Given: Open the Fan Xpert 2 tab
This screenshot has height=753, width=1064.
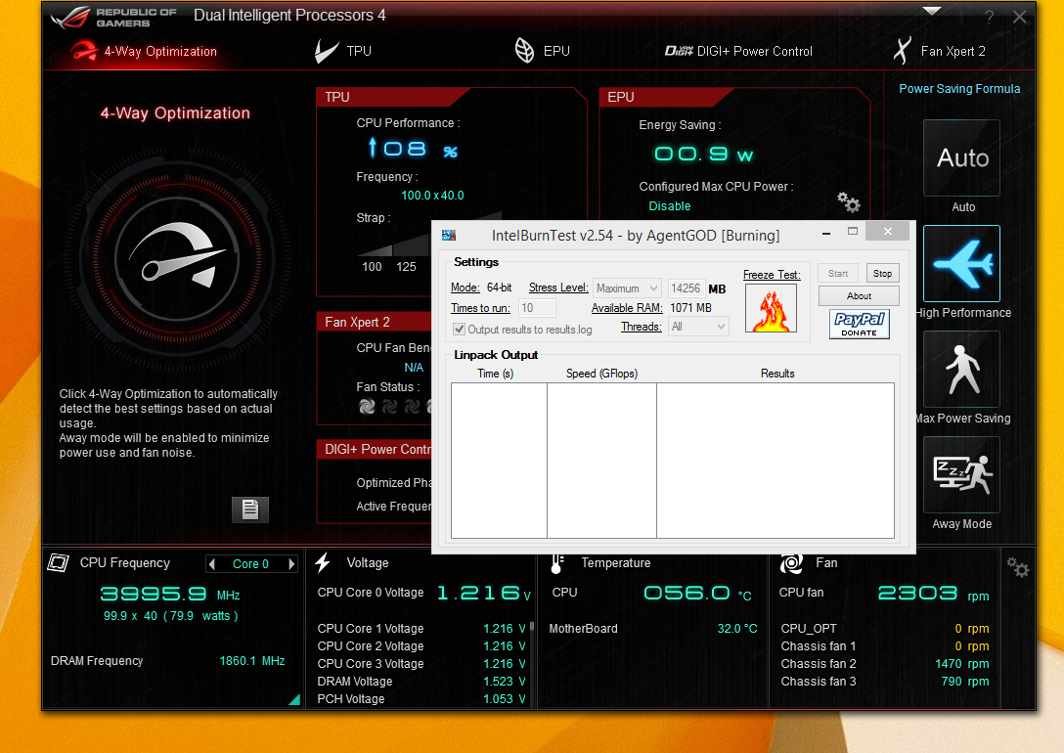Looking at the screenshot, I should pos(940,52).
